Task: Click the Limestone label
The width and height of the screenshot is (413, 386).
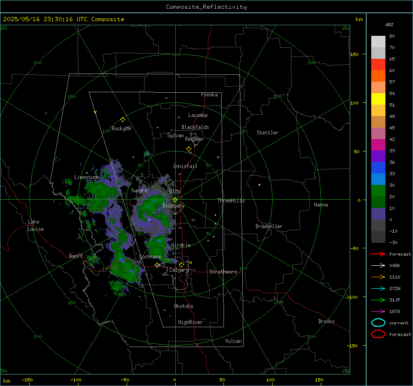Action: (x=87, y=177)
